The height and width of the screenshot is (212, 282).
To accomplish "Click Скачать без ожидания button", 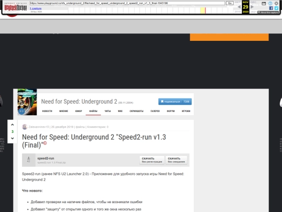I will 177,160.
